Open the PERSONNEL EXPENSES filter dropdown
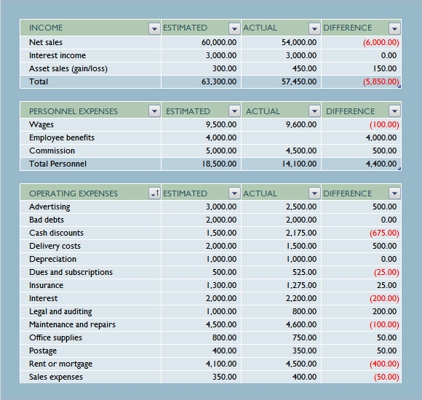 pyautogui.click(x=154, y=111)
